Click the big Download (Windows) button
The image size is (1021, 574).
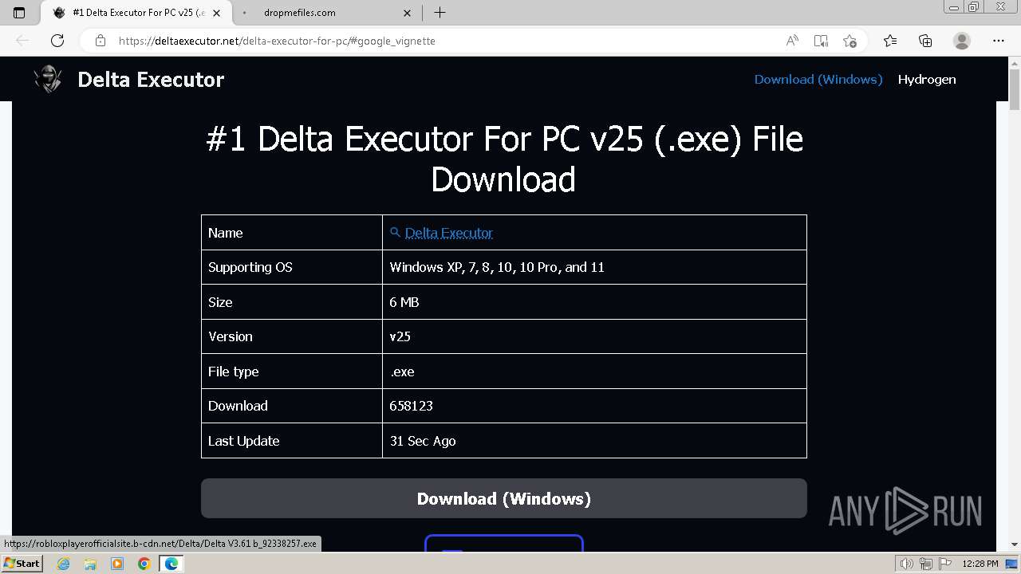(504, 498)
